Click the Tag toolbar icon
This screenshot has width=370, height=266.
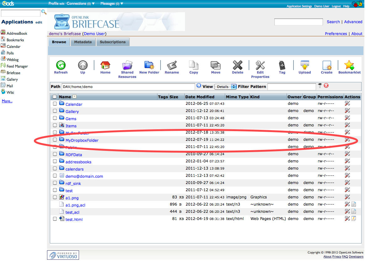click(x=282, y=65)
